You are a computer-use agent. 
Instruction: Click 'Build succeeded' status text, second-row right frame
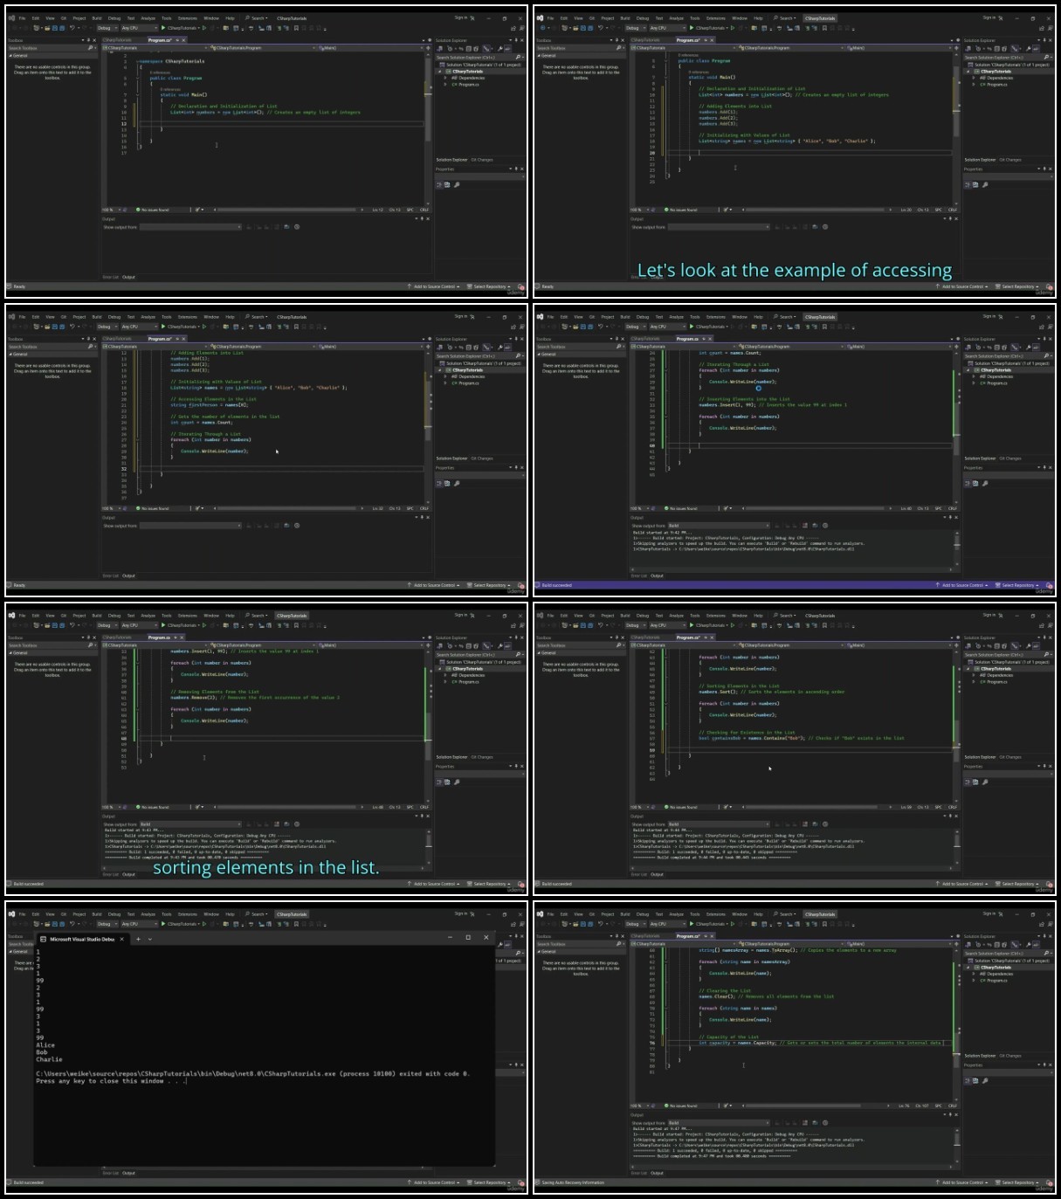point(556,585)
